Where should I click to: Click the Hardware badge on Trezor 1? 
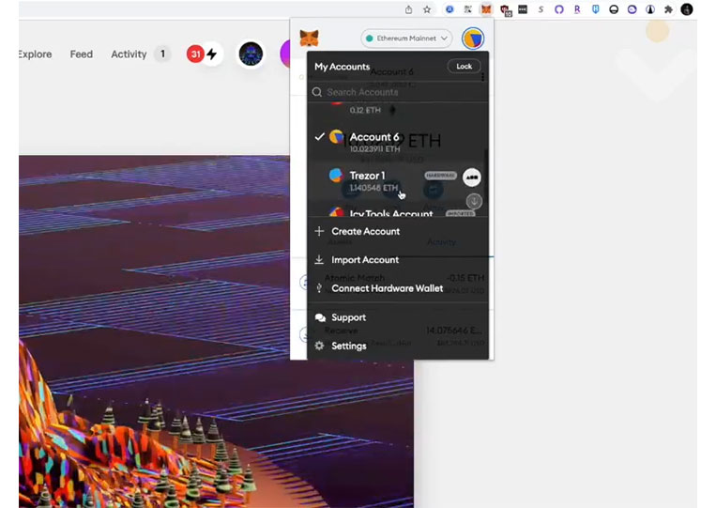tap(440, 176)
